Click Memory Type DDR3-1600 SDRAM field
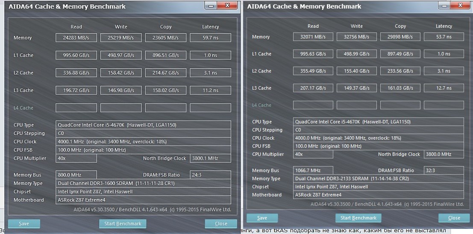Screen dimensions: 473x234 pos(144,183)
